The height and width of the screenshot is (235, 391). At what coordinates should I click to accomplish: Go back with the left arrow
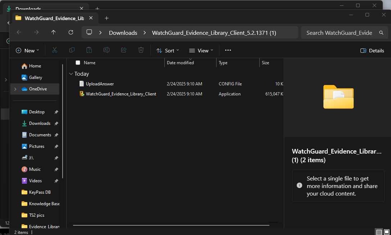(x=19, y=33)
